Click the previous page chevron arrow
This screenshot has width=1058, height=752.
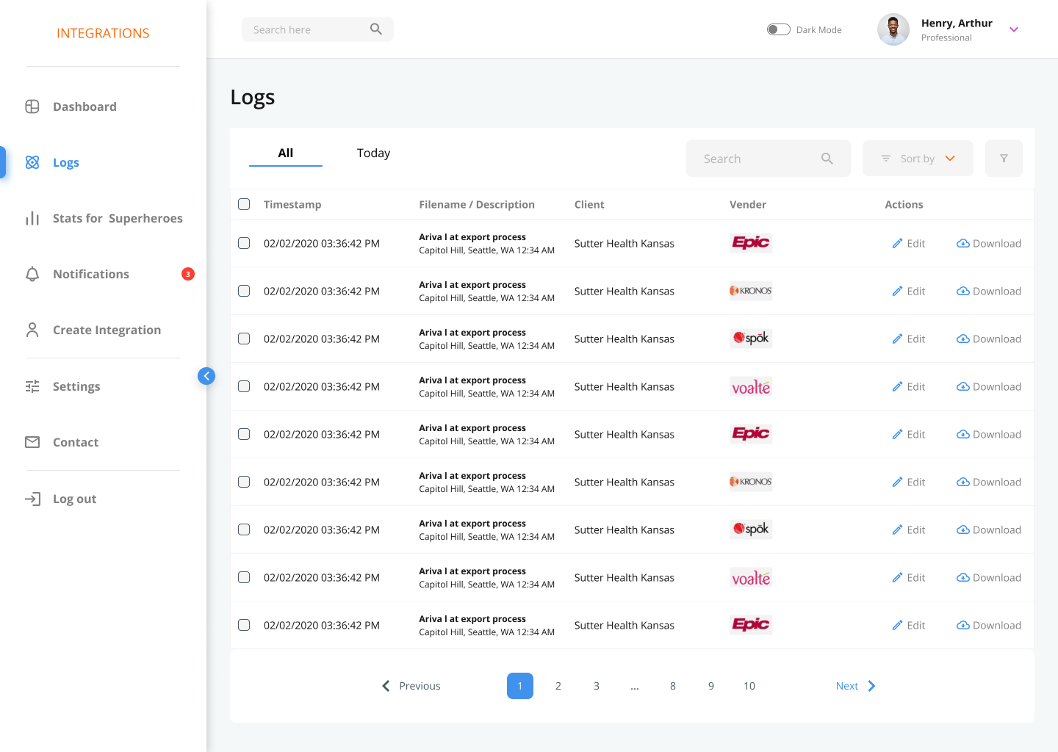[386, 686]
